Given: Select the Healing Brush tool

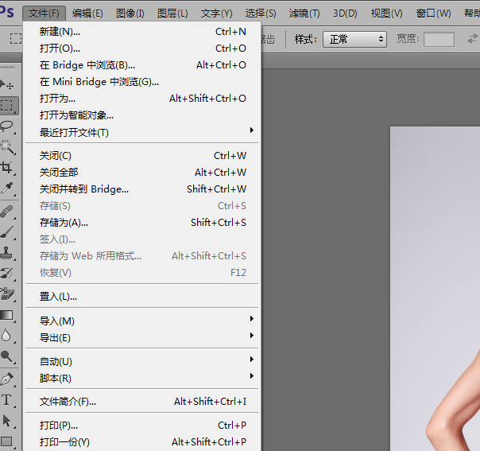Looking at the screenshot, I should tap(6, 212).
